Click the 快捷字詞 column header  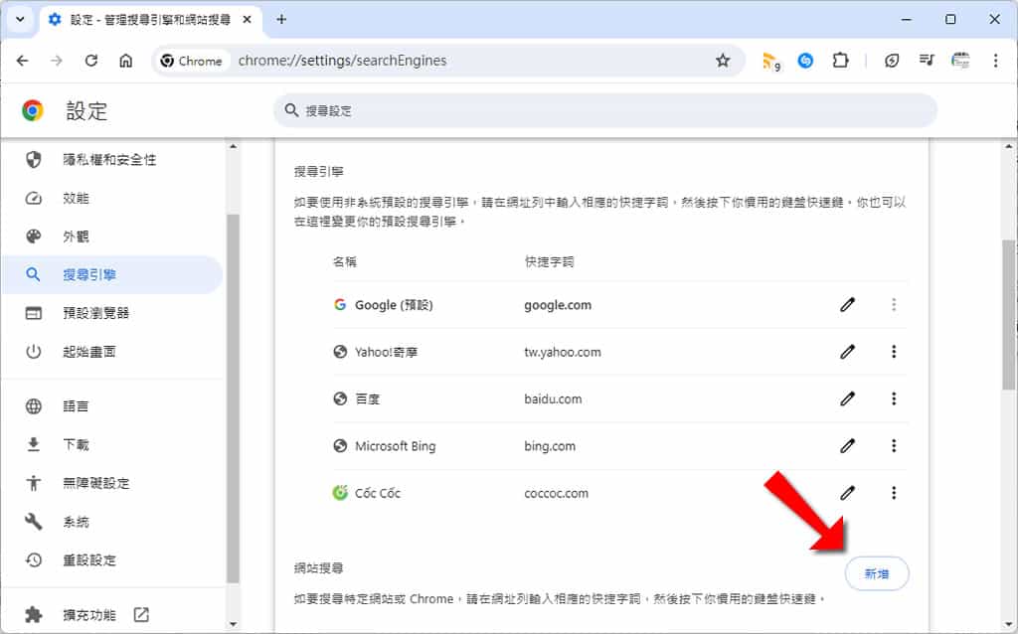[549, 262]
